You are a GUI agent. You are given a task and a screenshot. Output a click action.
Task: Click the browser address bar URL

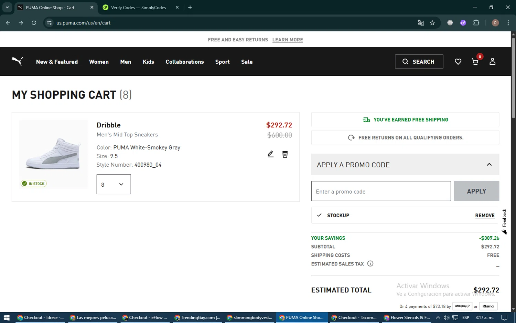tap(84, 23)
